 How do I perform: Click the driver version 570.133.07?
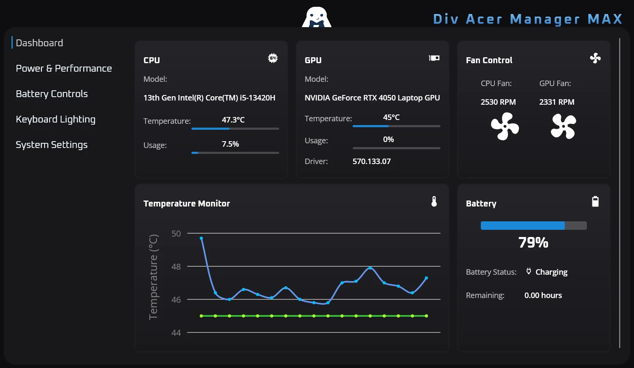click(372, 162)
